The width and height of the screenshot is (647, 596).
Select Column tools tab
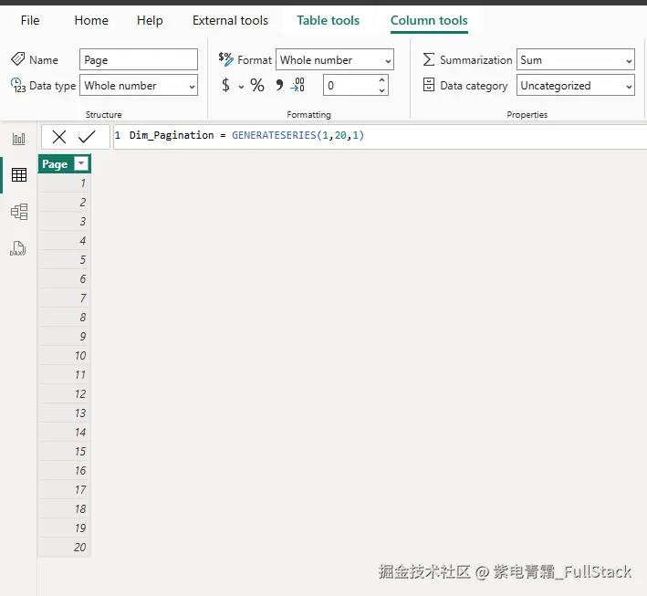(x=429, y=20)
